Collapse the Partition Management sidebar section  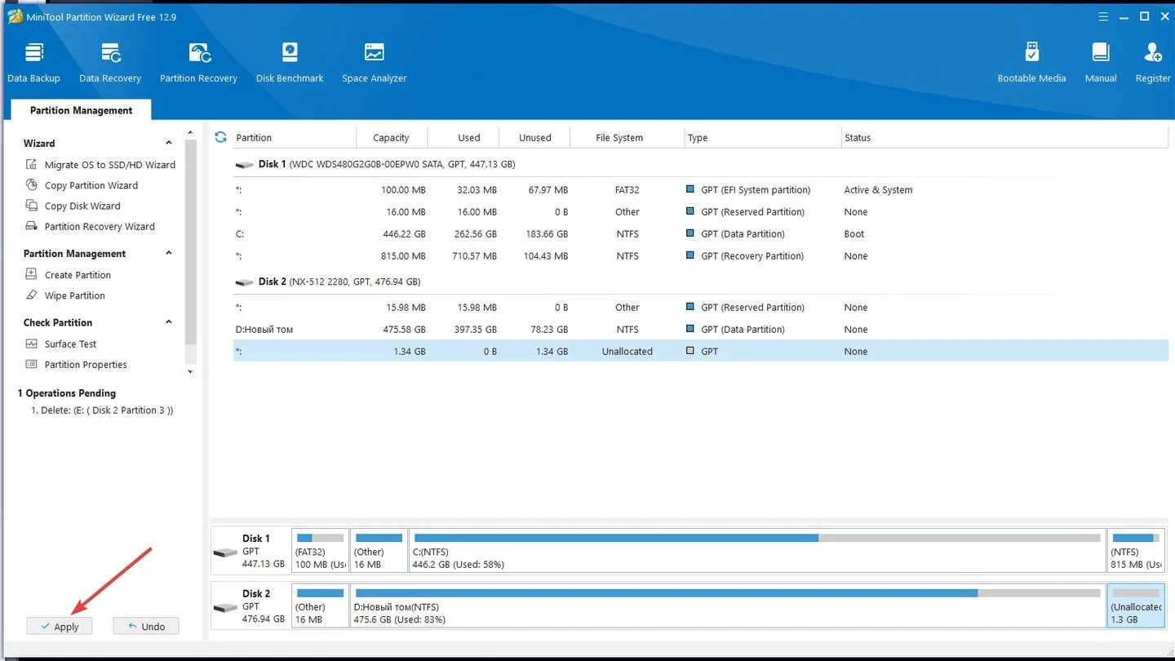pyautogui.click(x=169, y=253)
